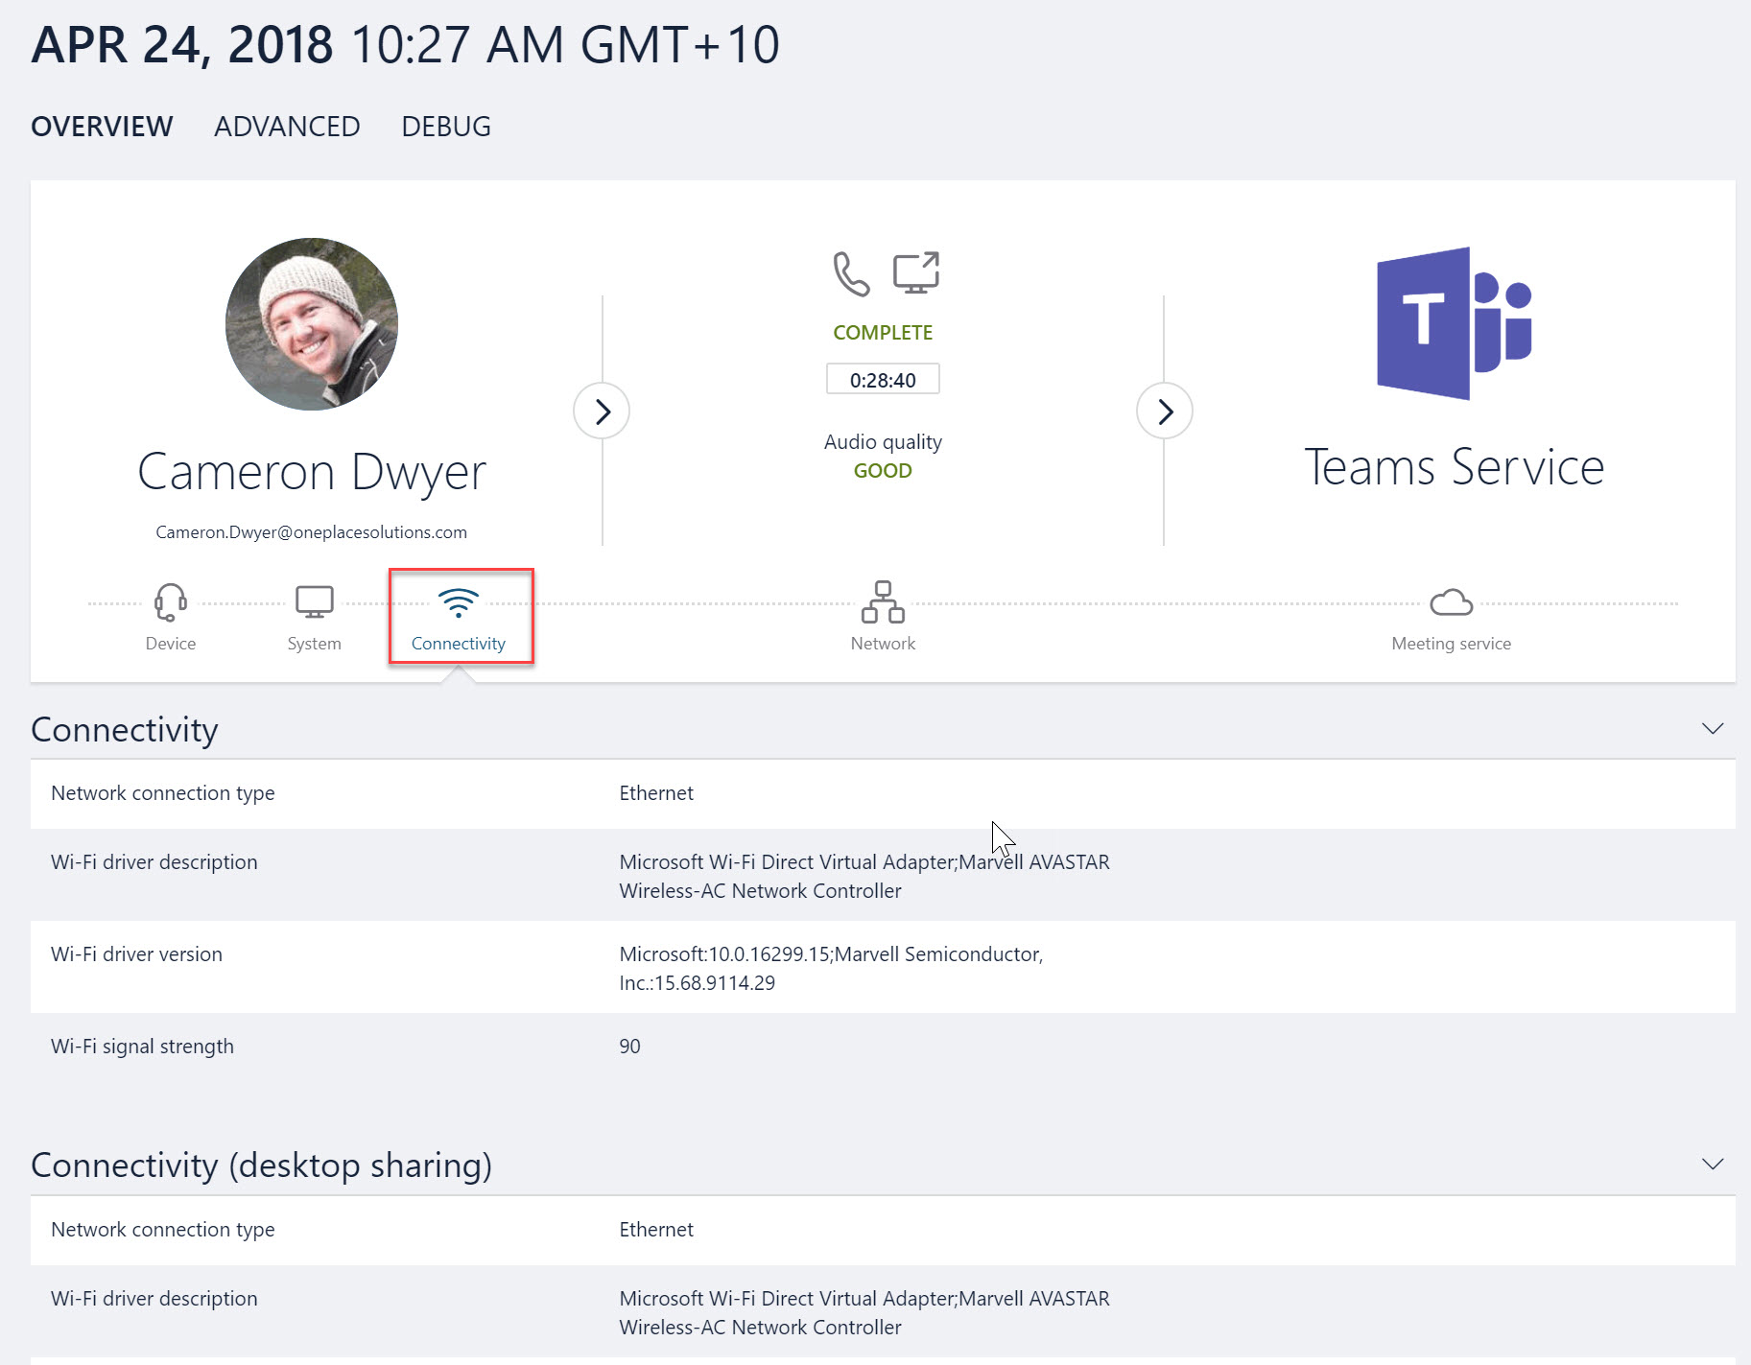Click the screen sharing icon near COMPLETE

click(x=915, y=272)
